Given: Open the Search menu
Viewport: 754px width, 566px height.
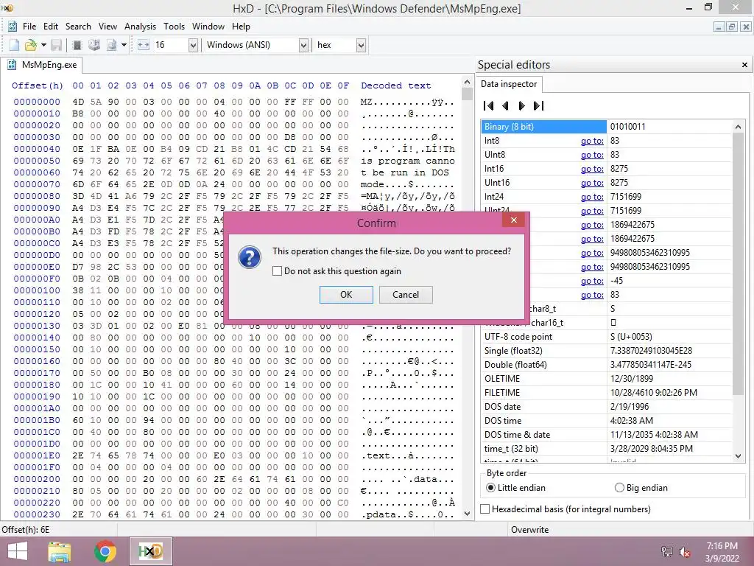Looking at the screenshot, I should 78,27.
